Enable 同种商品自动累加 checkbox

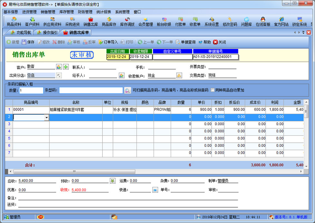click(213, 90)
